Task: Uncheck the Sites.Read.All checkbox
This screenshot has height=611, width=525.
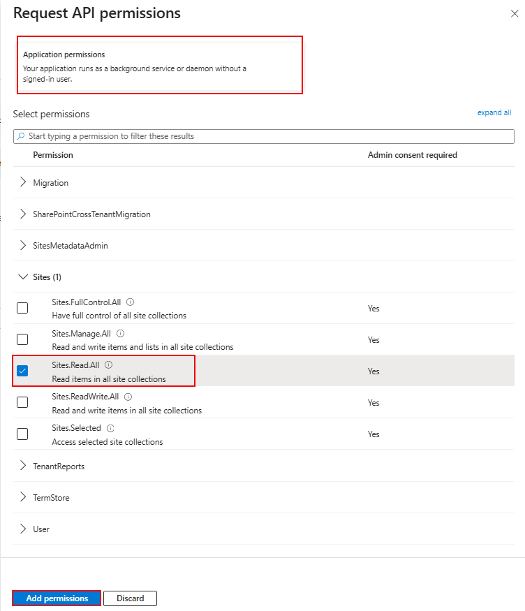Action: point(22,371)
